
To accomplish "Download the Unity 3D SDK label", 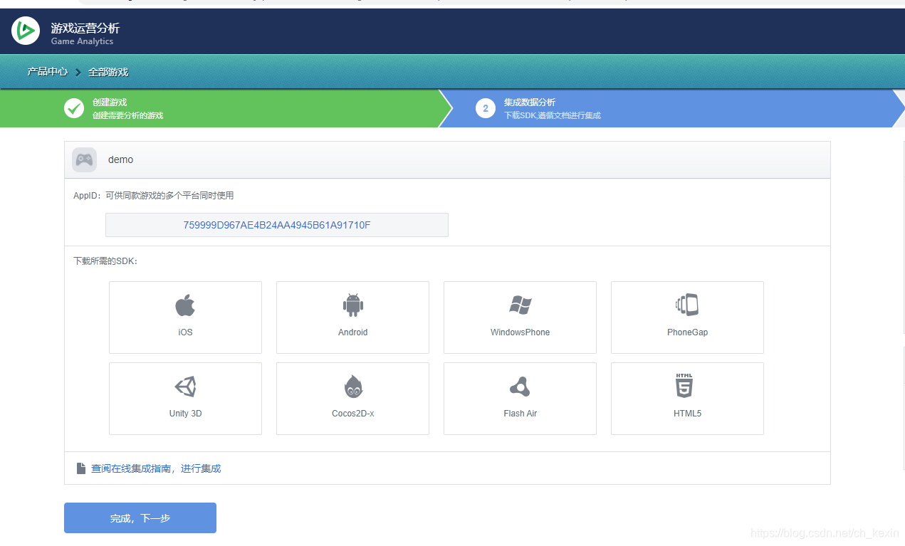I will tap(185, 414).
